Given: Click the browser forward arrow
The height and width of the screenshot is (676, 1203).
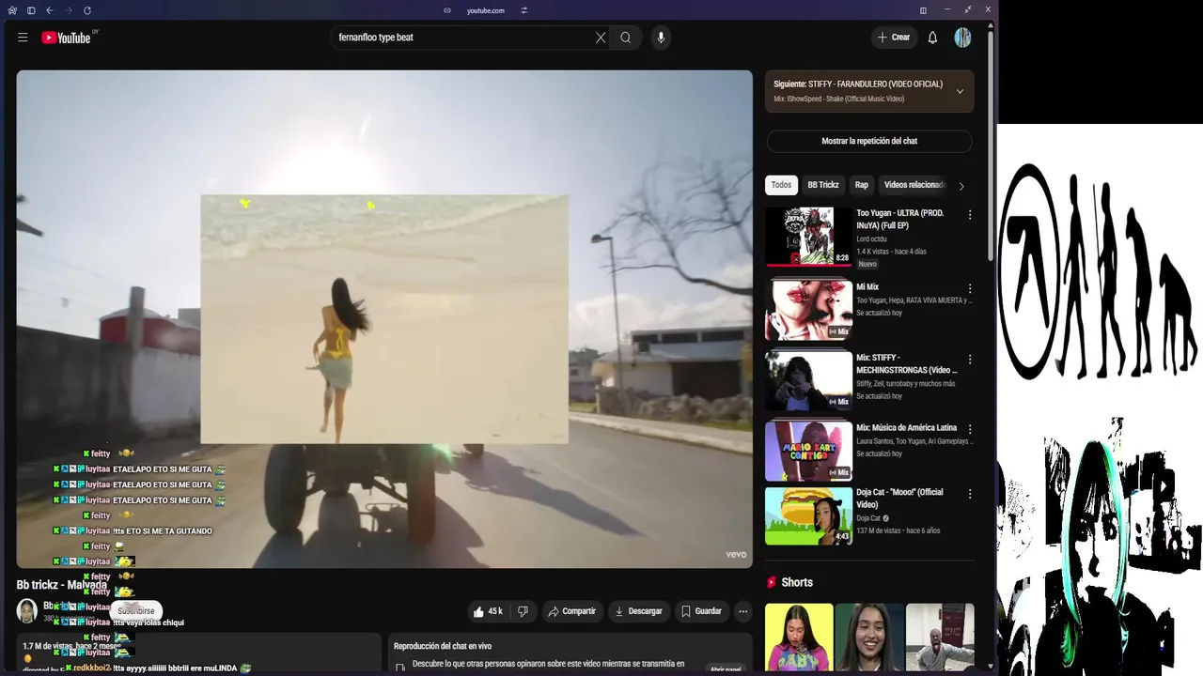Looking at the screenshot, I should click(x=68, y=10).
